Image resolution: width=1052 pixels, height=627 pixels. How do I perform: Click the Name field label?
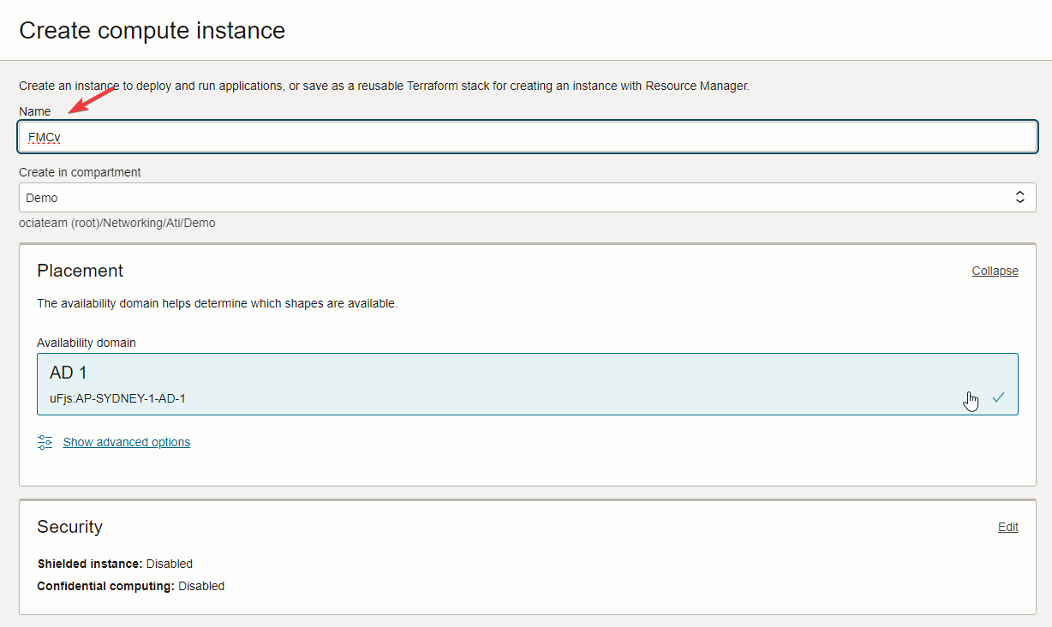pos(35,111)
